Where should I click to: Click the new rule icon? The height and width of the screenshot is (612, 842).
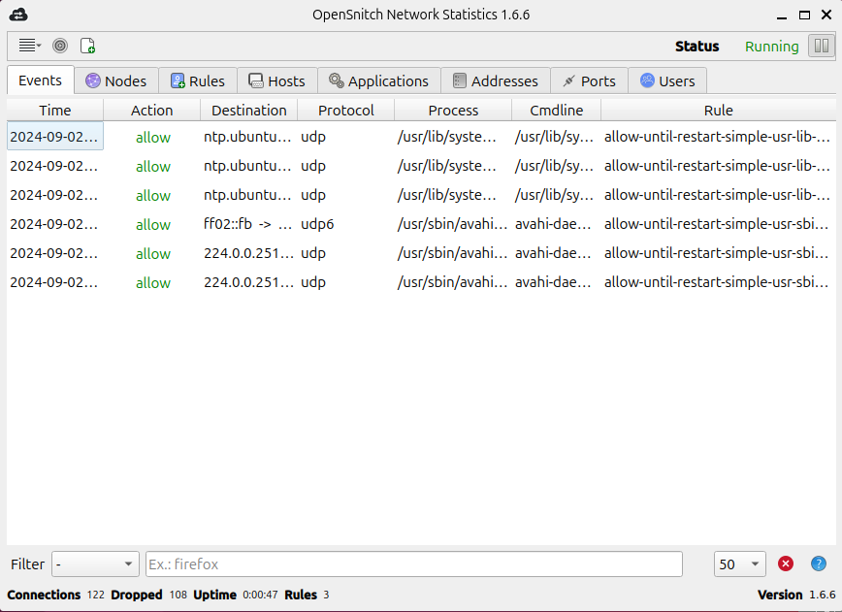87,46
